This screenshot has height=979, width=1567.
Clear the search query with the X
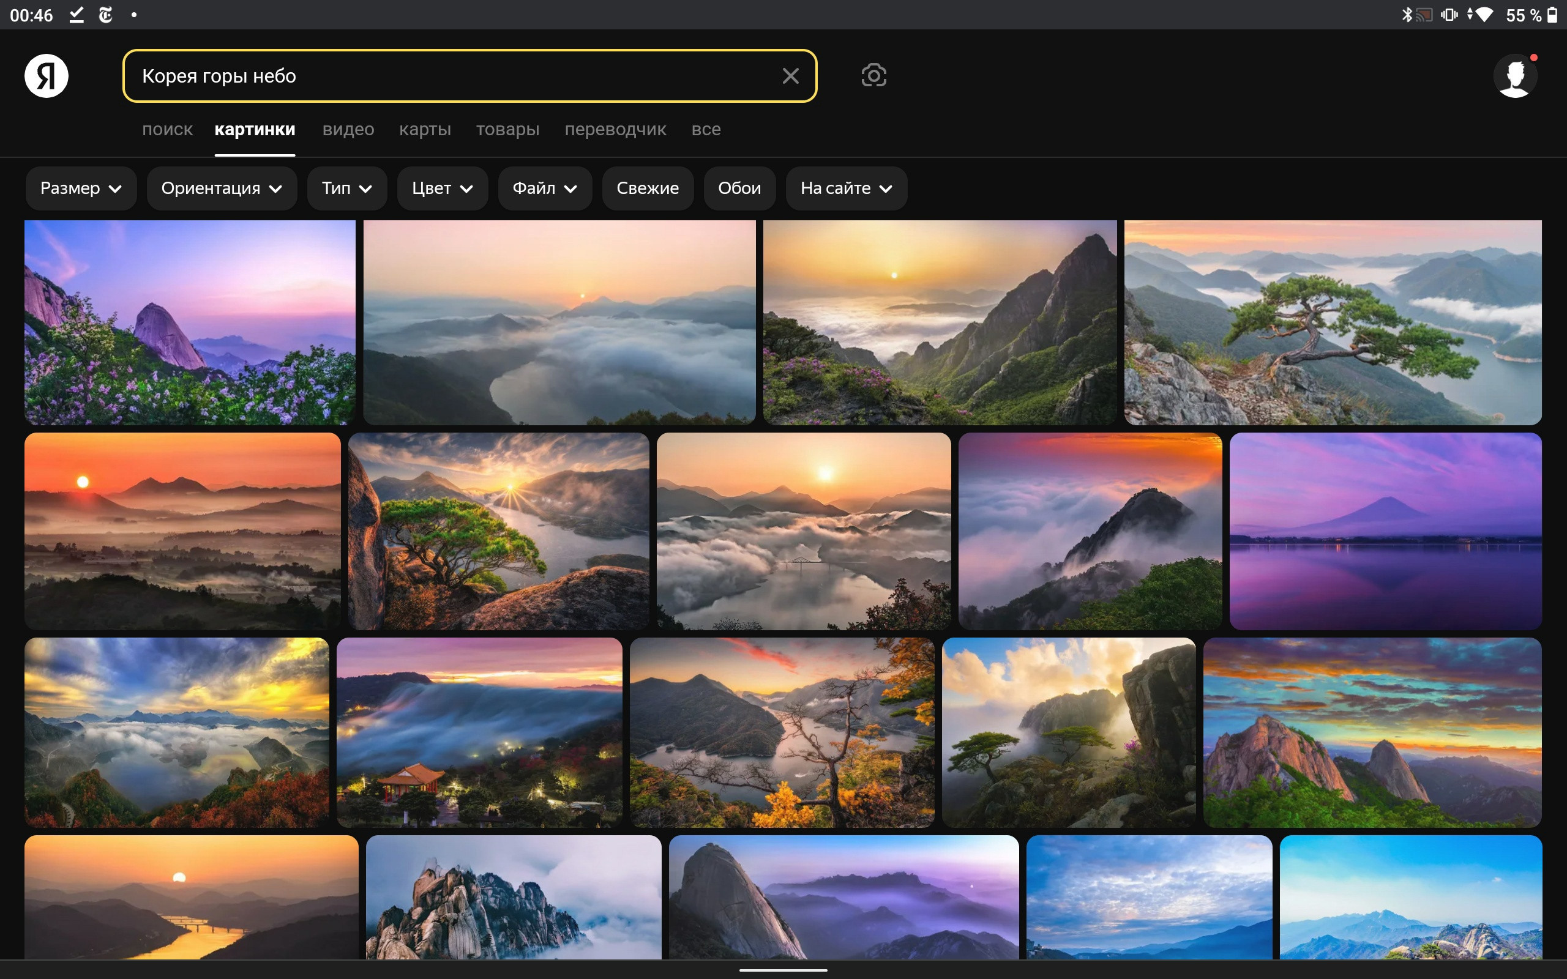point(790,76)
